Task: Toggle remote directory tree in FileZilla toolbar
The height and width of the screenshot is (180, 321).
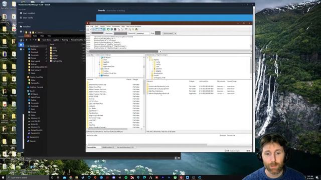Action: point(101,29)
